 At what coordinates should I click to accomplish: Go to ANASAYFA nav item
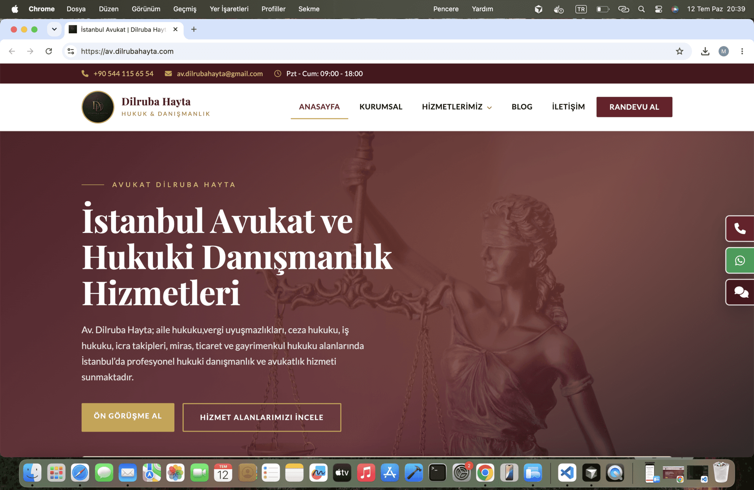[319, 107]
